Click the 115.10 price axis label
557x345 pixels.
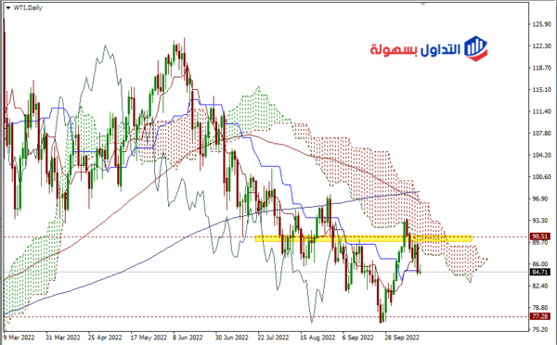click(x=541, y=90)
